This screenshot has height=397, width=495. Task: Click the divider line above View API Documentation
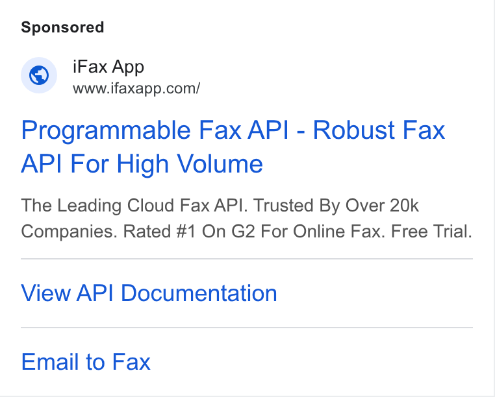click(247, 259)
